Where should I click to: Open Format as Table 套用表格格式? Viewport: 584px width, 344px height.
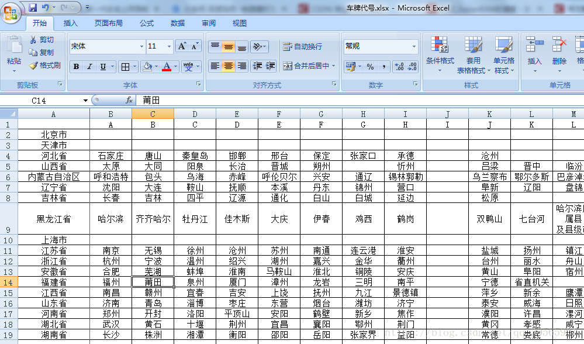[x=474, y=55]
